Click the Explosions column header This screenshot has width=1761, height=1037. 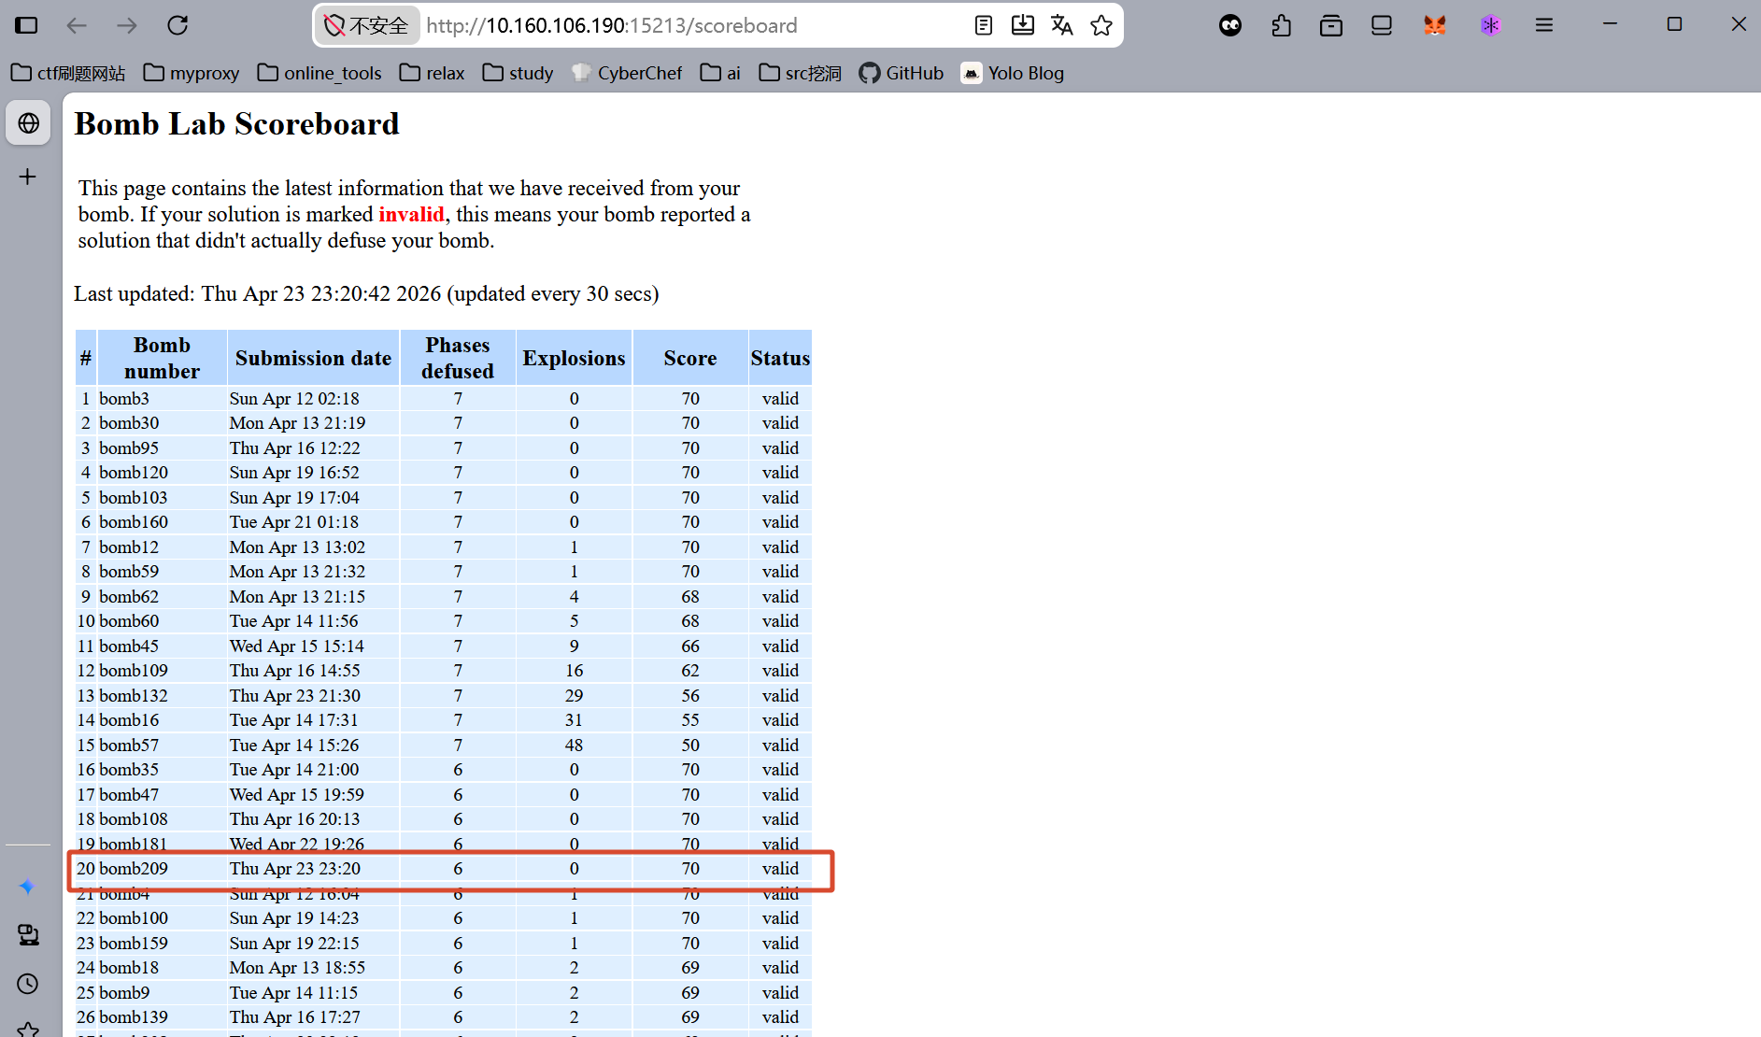[x=574, y=358]
